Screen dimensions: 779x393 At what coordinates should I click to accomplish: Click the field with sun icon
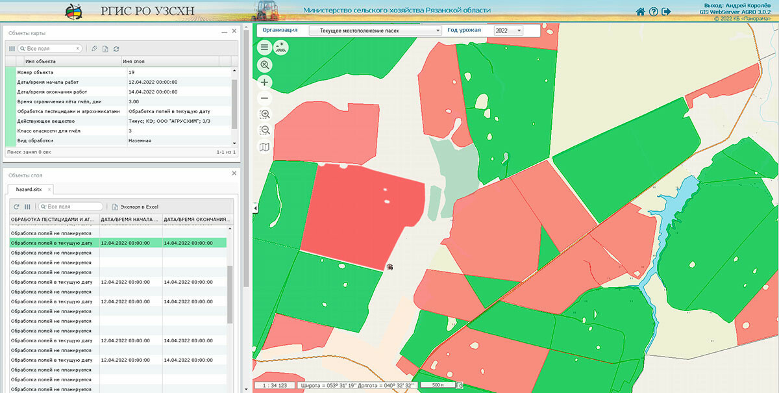(282, 47)
